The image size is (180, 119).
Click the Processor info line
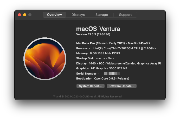pyautogui.click(x=120, y=48)
